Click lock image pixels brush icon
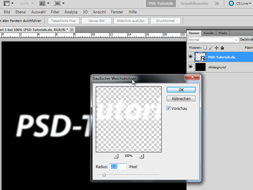Image resolution: width=253 pixels, height=190 pixels. (211, 48)
